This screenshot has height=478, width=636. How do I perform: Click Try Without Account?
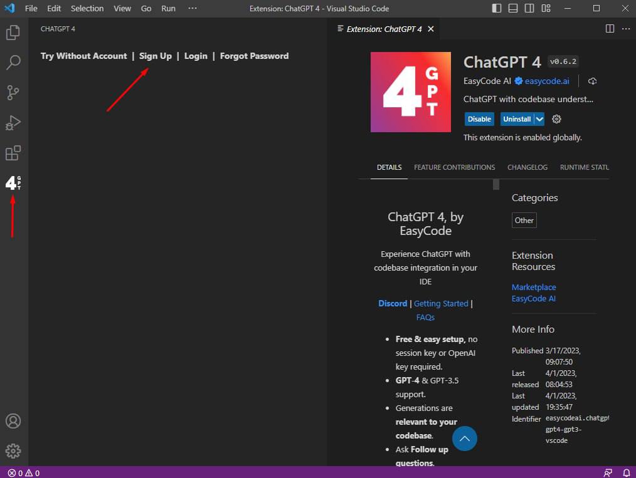point(83,56)
